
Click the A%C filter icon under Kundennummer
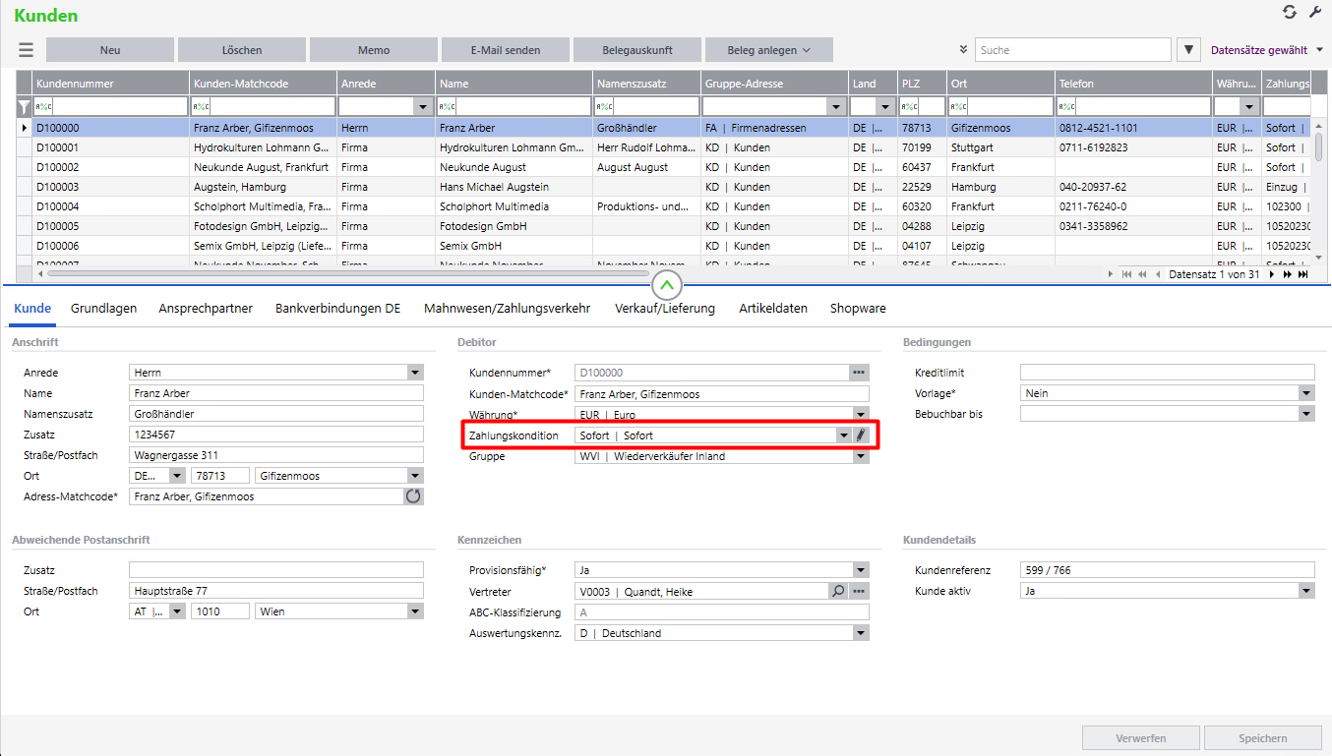coord(43,106)
